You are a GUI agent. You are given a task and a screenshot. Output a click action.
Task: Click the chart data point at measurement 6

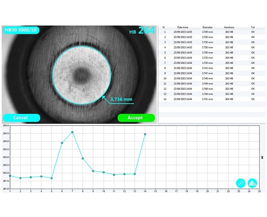62,143
